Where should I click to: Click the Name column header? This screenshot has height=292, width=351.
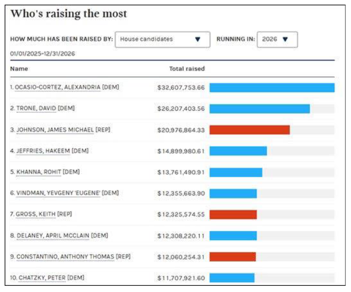tap(19, 68)
